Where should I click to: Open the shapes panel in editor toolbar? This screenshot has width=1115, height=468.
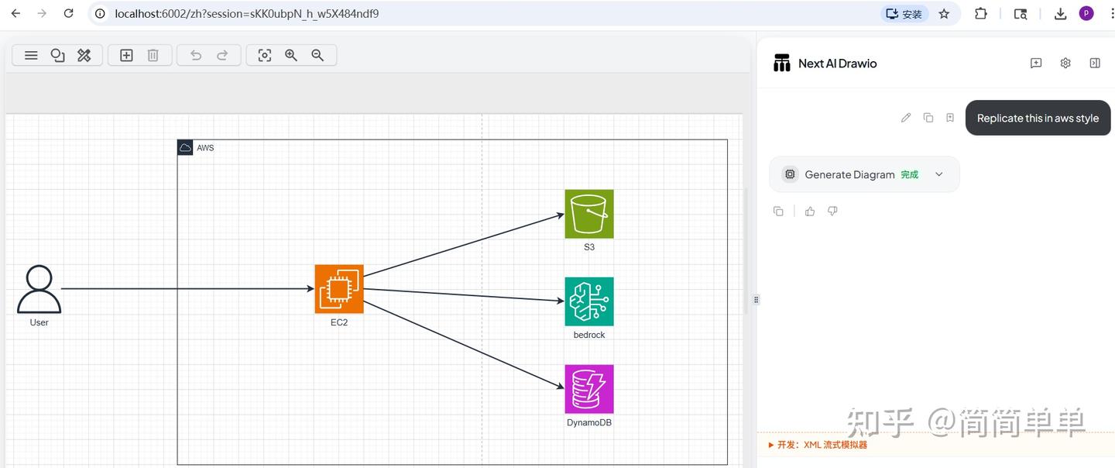57,55
